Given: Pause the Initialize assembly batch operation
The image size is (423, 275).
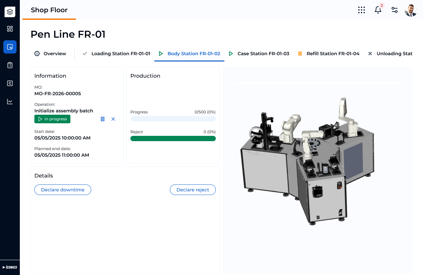Looking at the screenshot, I should click(102, 119).
